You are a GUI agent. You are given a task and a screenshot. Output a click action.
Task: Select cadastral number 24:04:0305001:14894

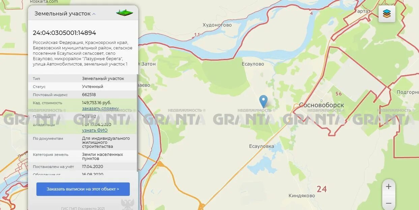[x=64, y=33]
